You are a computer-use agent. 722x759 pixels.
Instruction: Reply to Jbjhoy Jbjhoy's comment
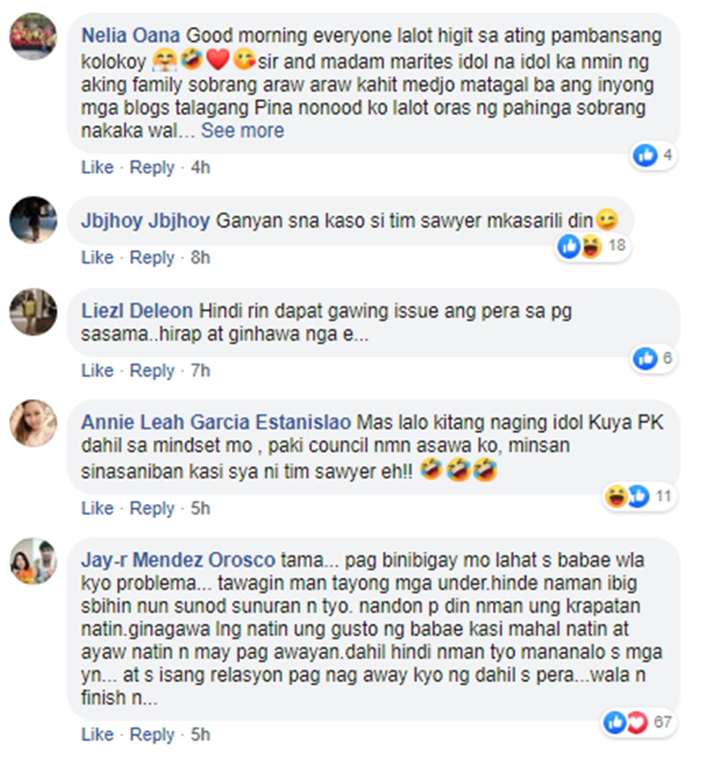tap(152, 258)
